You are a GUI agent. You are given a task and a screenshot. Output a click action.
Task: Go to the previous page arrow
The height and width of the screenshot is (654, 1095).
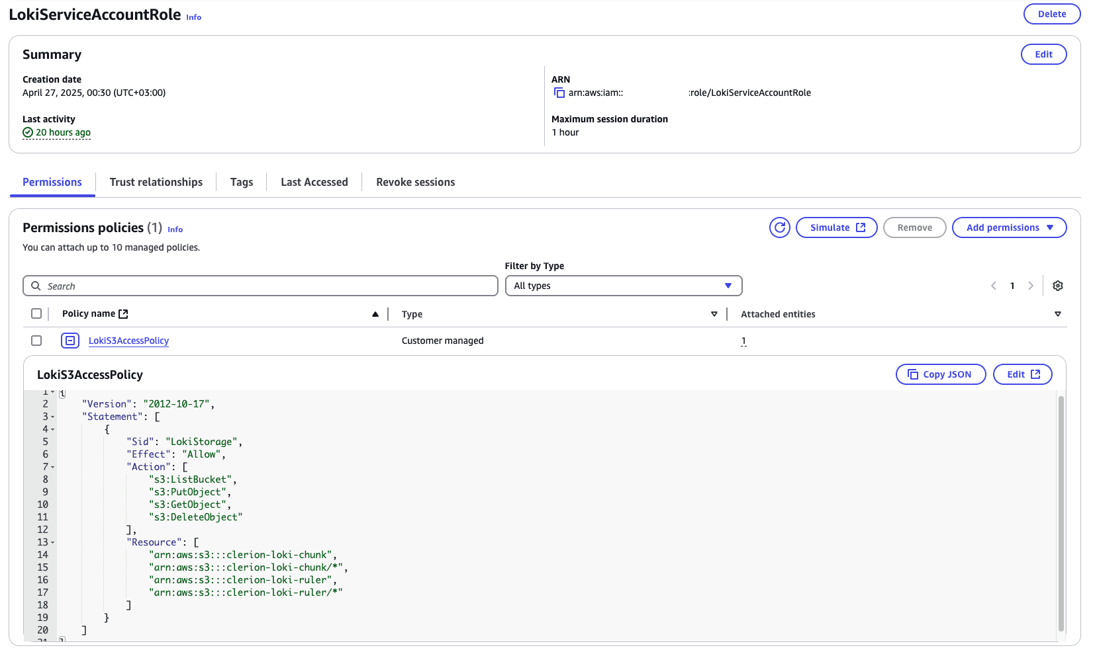tap(994, 286)
